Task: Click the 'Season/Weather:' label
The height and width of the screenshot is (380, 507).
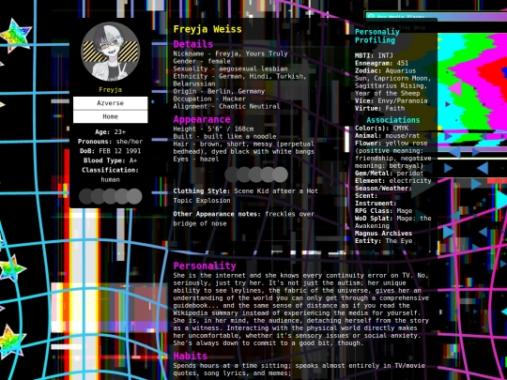Action: [x=383, y=188]
